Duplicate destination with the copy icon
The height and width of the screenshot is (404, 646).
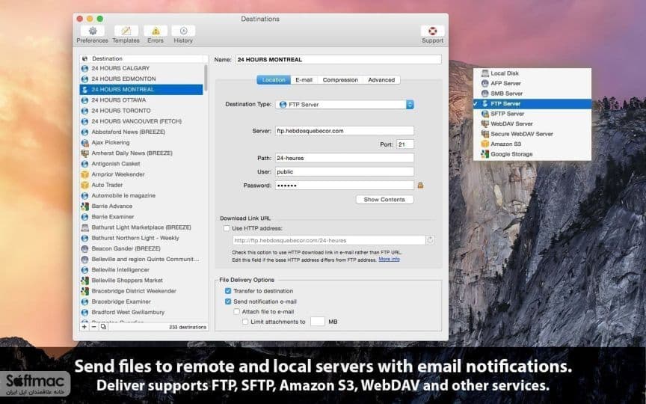point(103,327)
